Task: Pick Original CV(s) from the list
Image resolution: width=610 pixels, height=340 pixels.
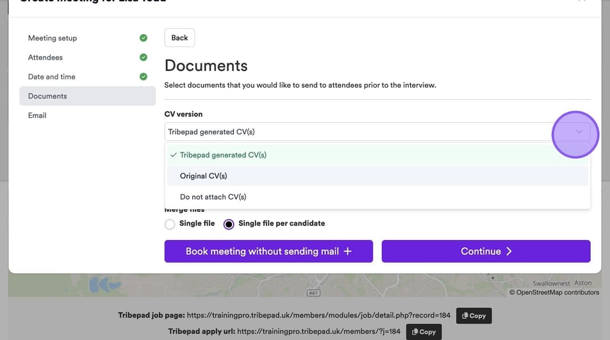Action: coord(203,176)
